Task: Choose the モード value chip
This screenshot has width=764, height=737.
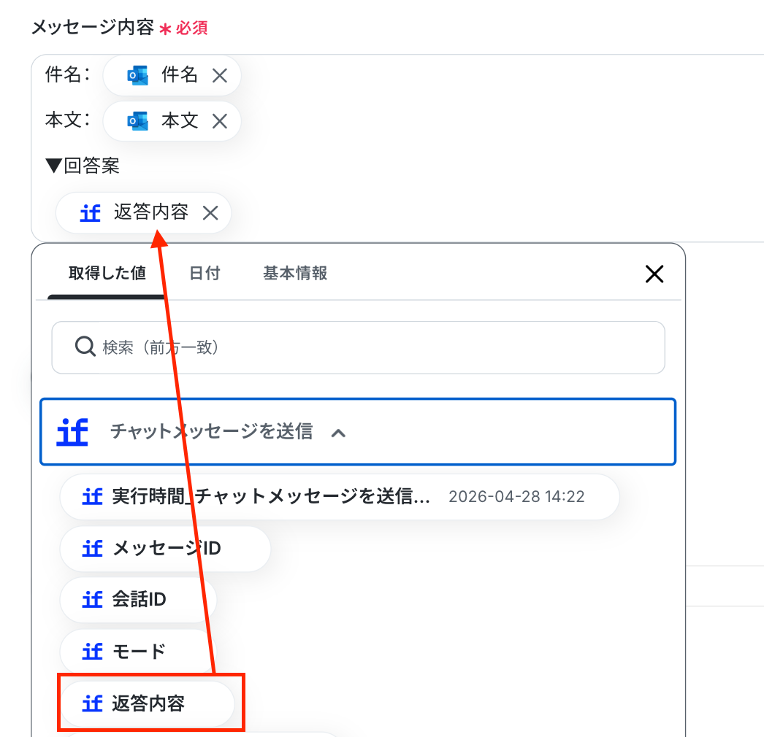Action: 139,651
